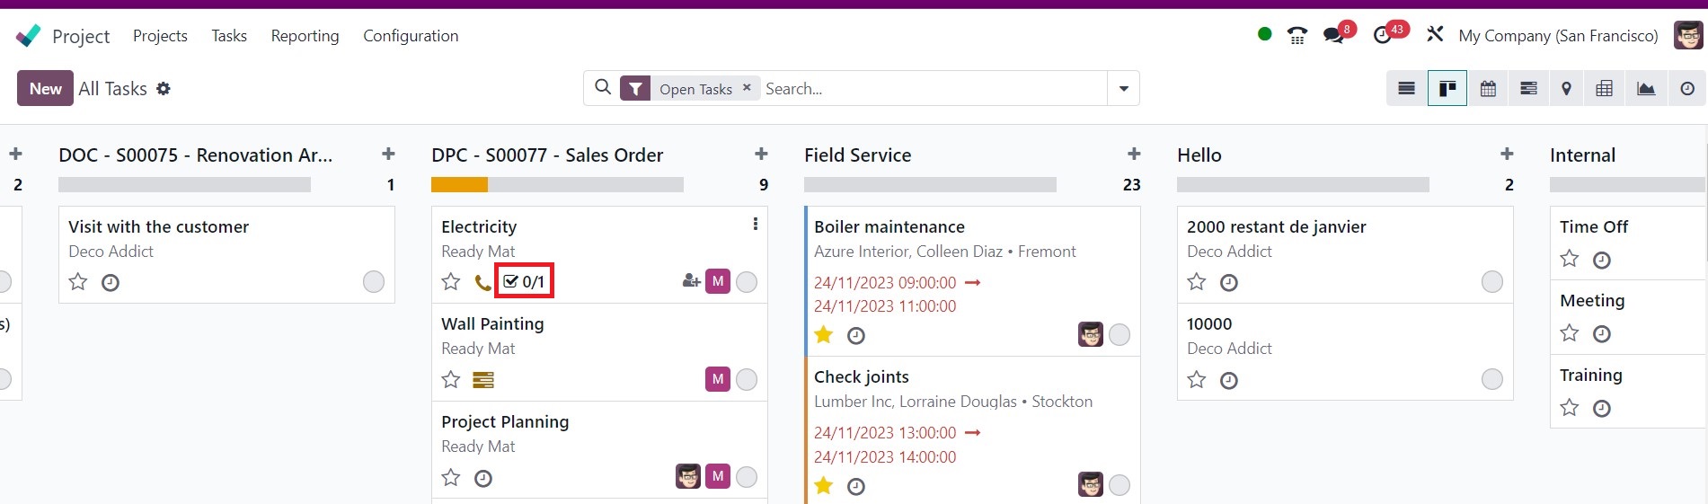Image resolution: width=1708 pixels, height=504 pixels.
Task: Switch to list view icon
Action: click(x=1407, y=88)
